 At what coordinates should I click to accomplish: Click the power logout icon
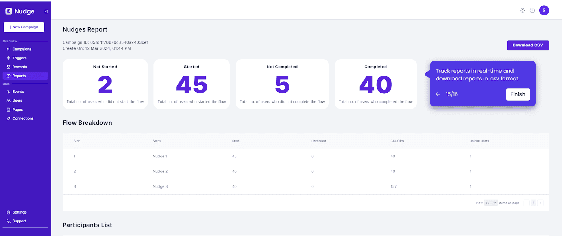click(x=532, y=11)
